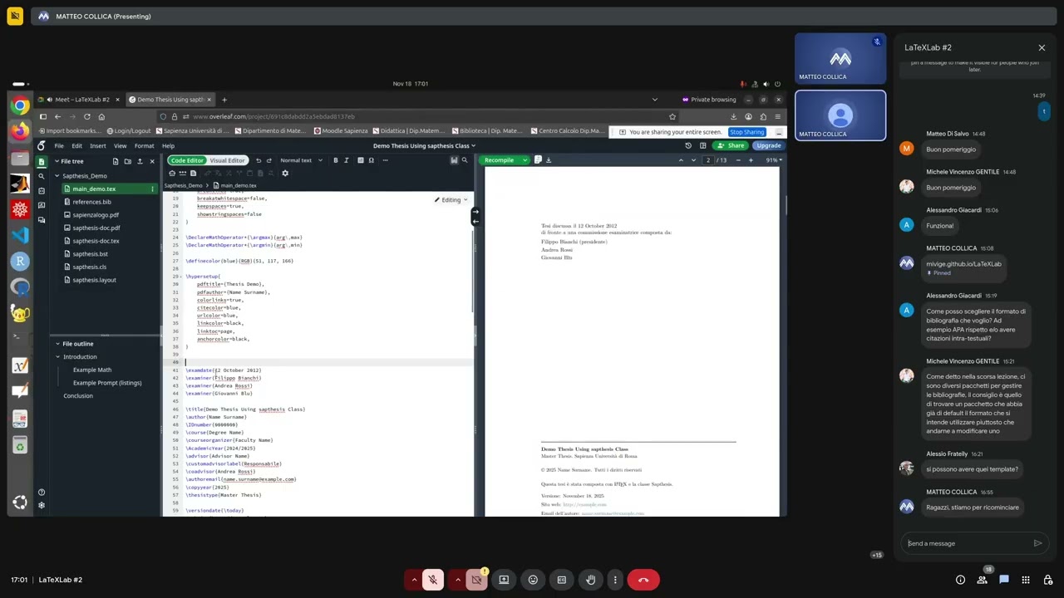This screenshot has width=1064, height=598.
Task: Click the Recompile button
Action: tap(499, 160)
